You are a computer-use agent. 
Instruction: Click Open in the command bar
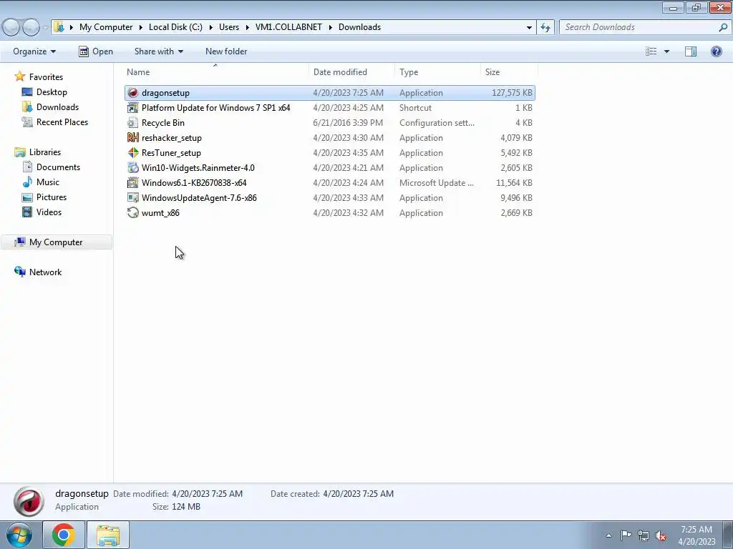click(x=96, y=51)
